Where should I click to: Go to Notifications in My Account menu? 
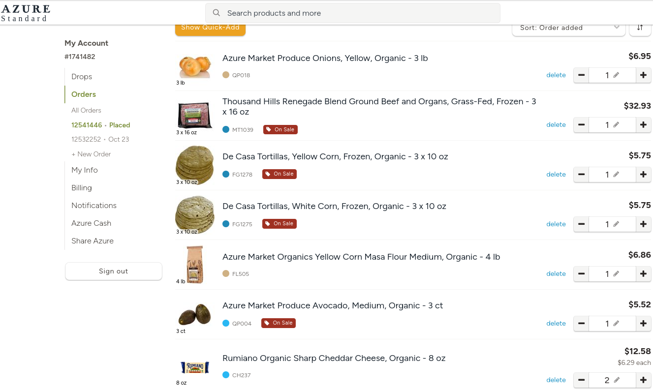pyautogui.click(x=94, y=206)
